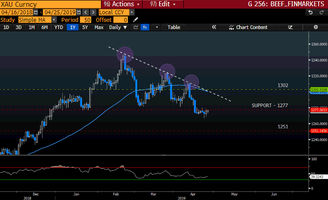This screenshot has width=328, height=200.
Task: Open the end date calendar picker
Action: [x=79, y=12]
